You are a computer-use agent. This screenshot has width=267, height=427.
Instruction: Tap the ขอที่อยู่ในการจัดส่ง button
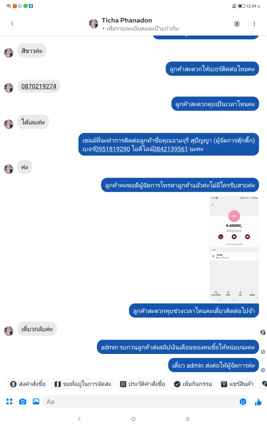click(82, 384)
